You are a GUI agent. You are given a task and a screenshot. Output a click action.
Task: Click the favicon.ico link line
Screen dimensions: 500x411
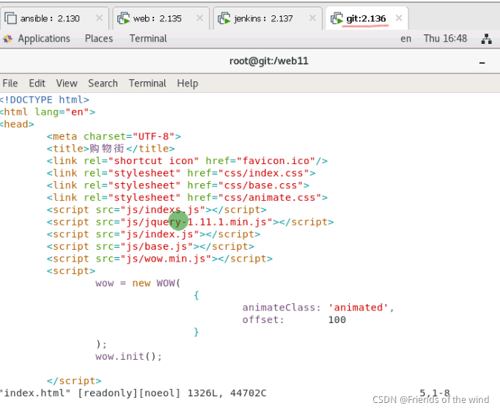[187, 161]
